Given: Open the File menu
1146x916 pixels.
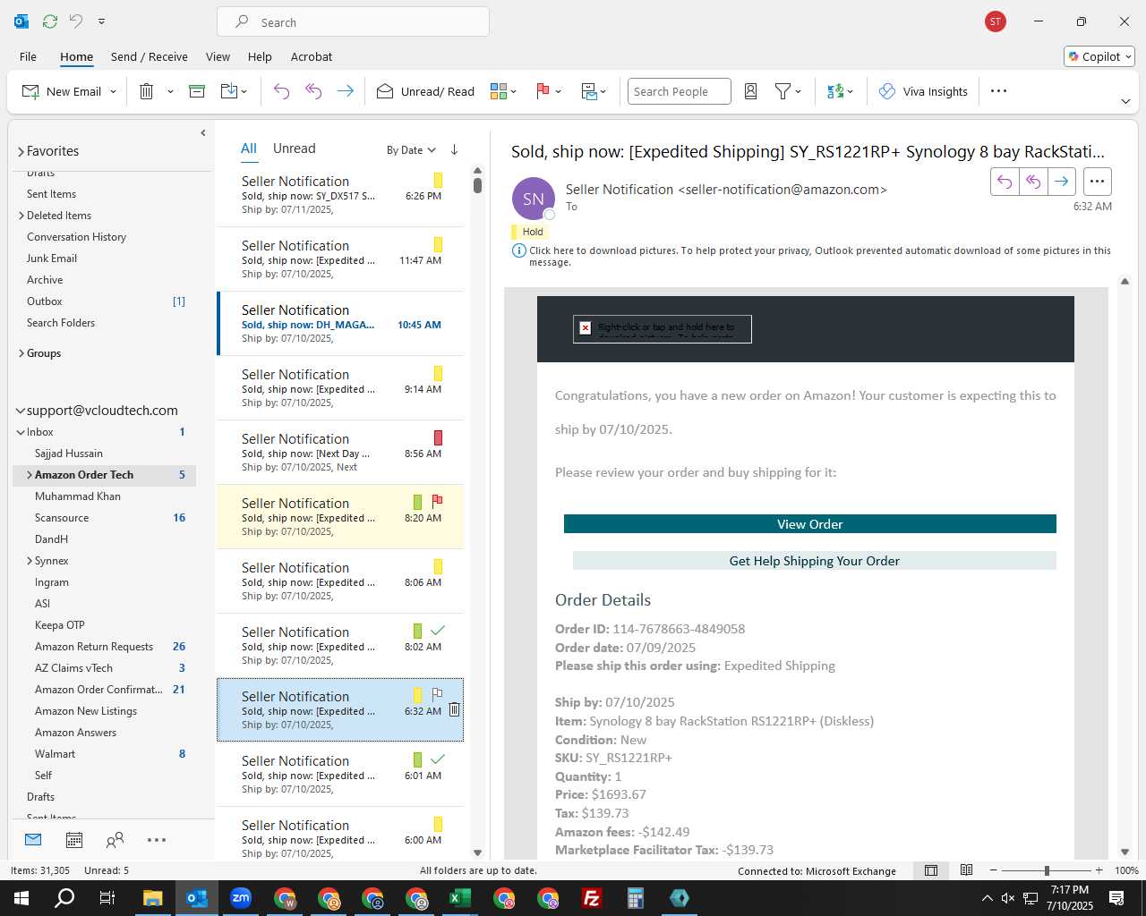Looking at the screenshot, I should coord(28,56).
